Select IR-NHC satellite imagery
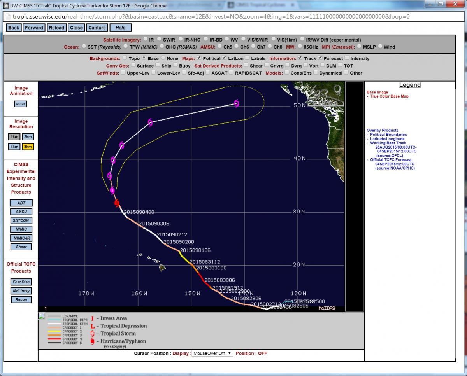467x376 pixels. (181, 39)
